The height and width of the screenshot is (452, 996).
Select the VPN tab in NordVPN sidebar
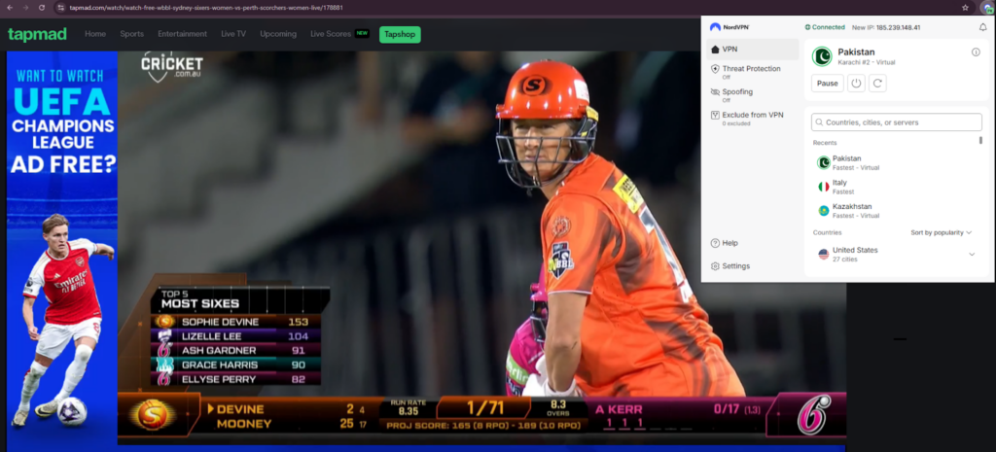753,49
